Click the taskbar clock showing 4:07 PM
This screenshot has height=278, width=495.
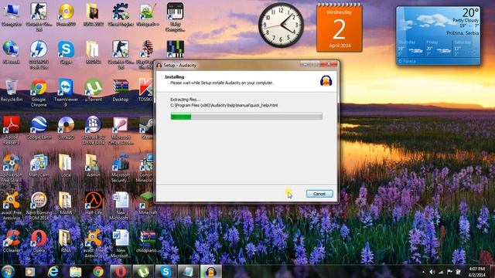coord(476,272)
